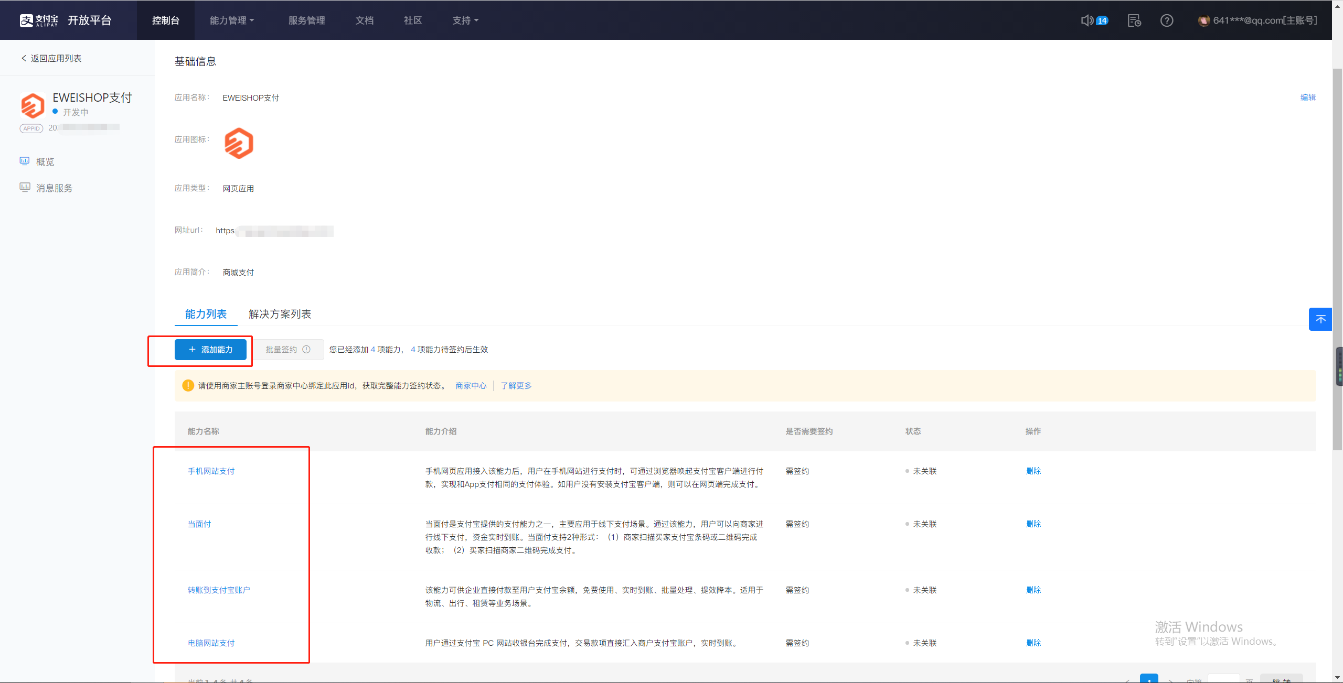Click the 状态 column header

click(913, 431)
